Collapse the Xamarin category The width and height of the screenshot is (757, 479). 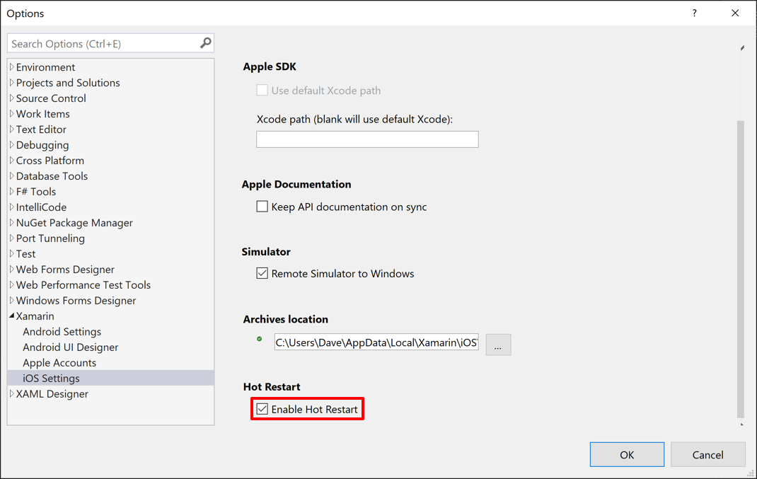(x=11, y=316)
